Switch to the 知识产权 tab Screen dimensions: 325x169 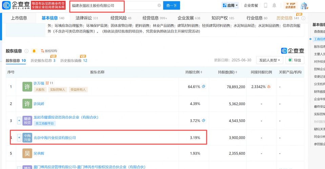(x=223, y=18)
